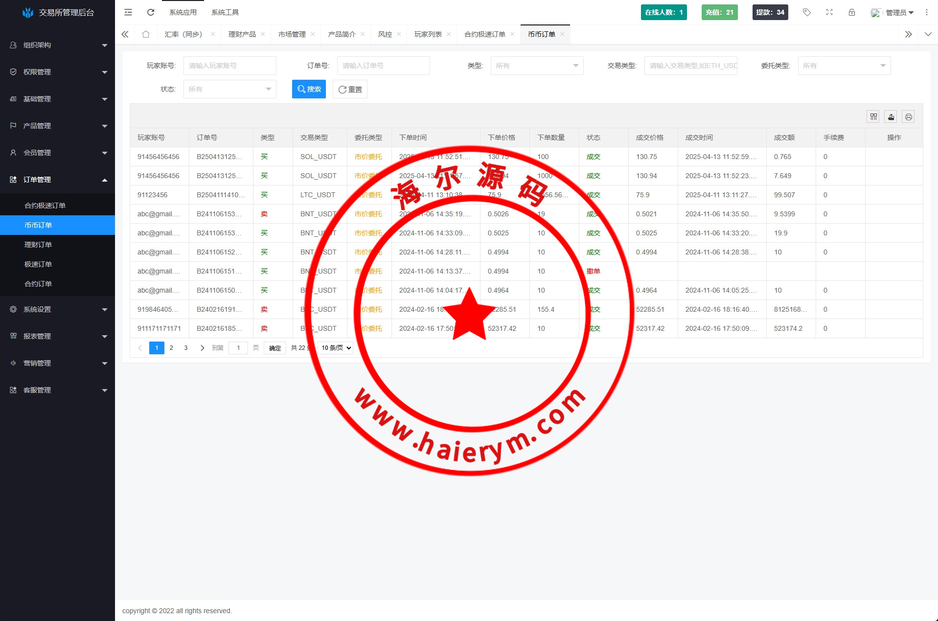The width and height of the screenshot is (938, 621).
Task: Click the table export icon
Action: click(x=891, y=116)
